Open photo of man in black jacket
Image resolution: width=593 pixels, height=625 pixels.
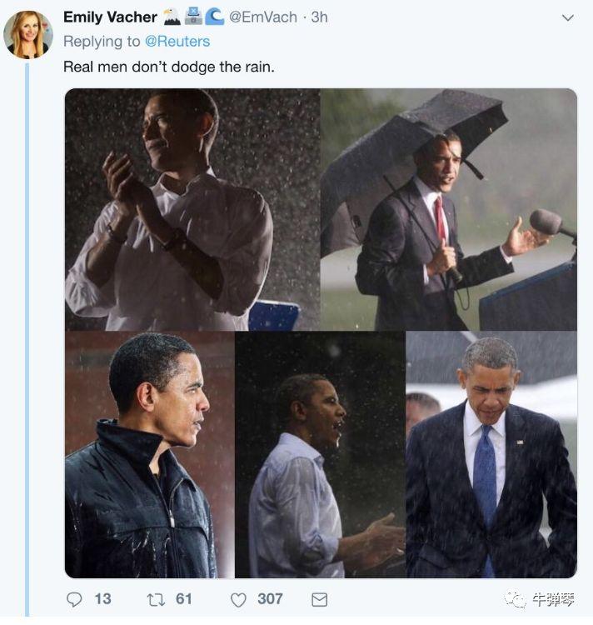[x=149, y=455]
